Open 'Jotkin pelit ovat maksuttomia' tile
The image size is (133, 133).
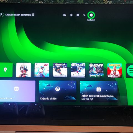tap(99, 91)
